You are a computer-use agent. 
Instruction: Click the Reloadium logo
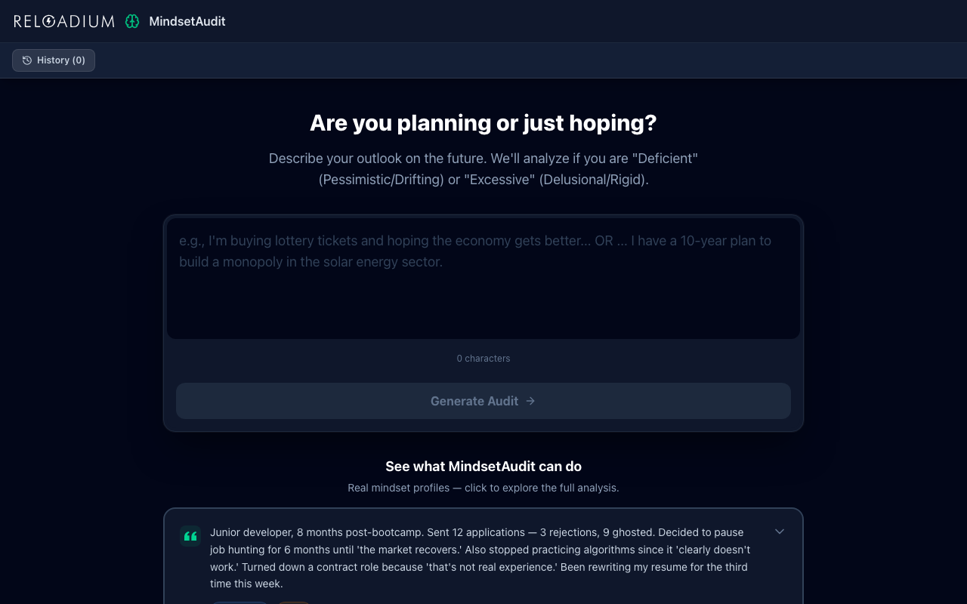(x=64, y=21)
